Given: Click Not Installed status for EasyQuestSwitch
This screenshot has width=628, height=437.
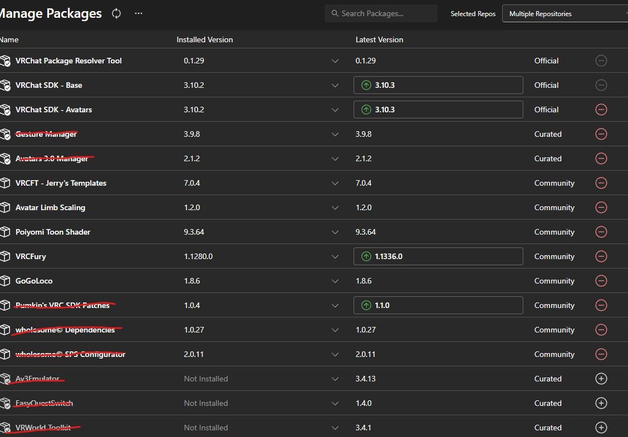Looking at the screenshot, I should click(x=206, y=403).
